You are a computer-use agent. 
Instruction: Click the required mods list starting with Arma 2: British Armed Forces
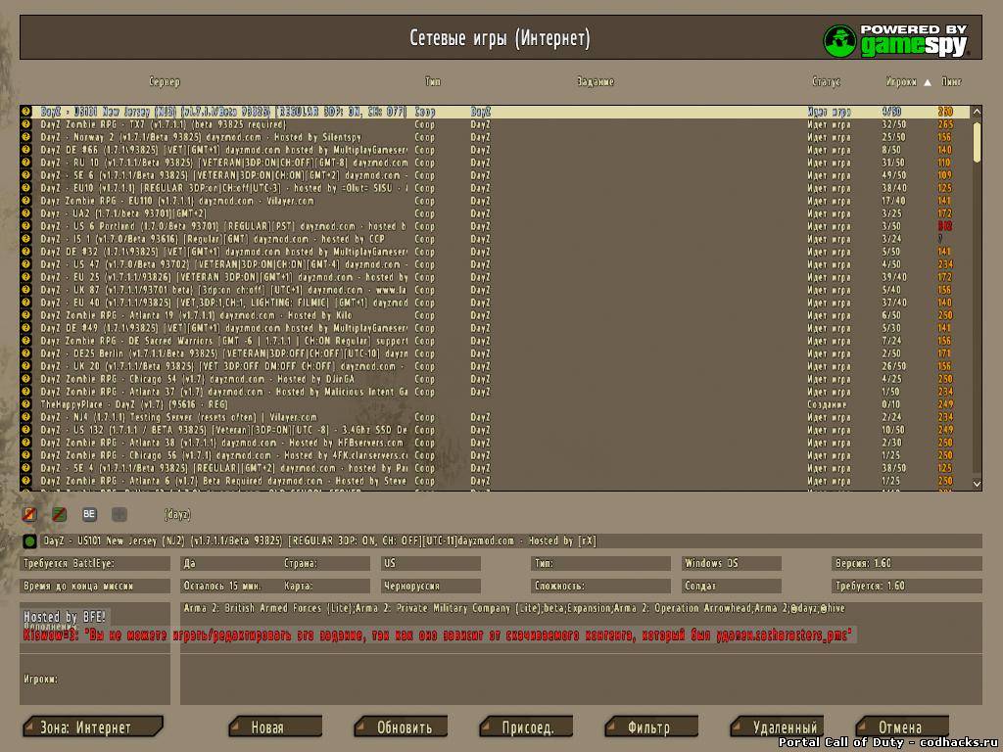click(x=513, y=608)
